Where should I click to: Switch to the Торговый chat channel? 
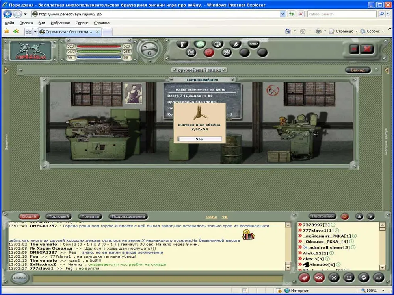[59, 216]
